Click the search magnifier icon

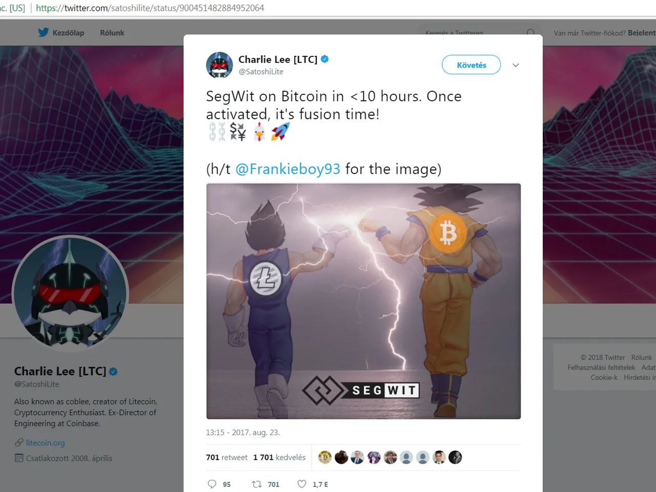[530, 33]
